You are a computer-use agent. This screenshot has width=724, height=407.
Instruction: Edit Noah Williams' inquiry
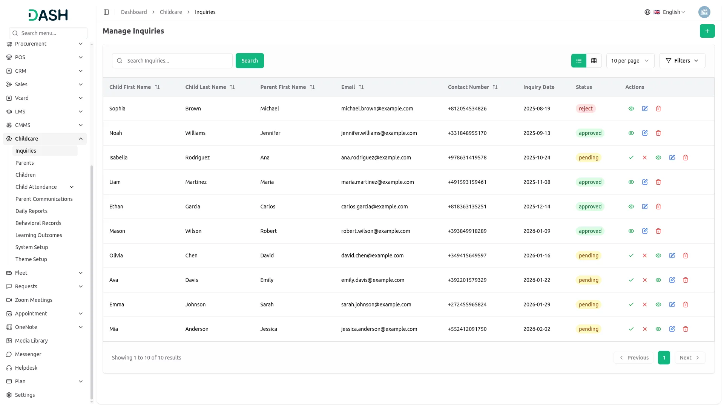[x=644, y=133]
